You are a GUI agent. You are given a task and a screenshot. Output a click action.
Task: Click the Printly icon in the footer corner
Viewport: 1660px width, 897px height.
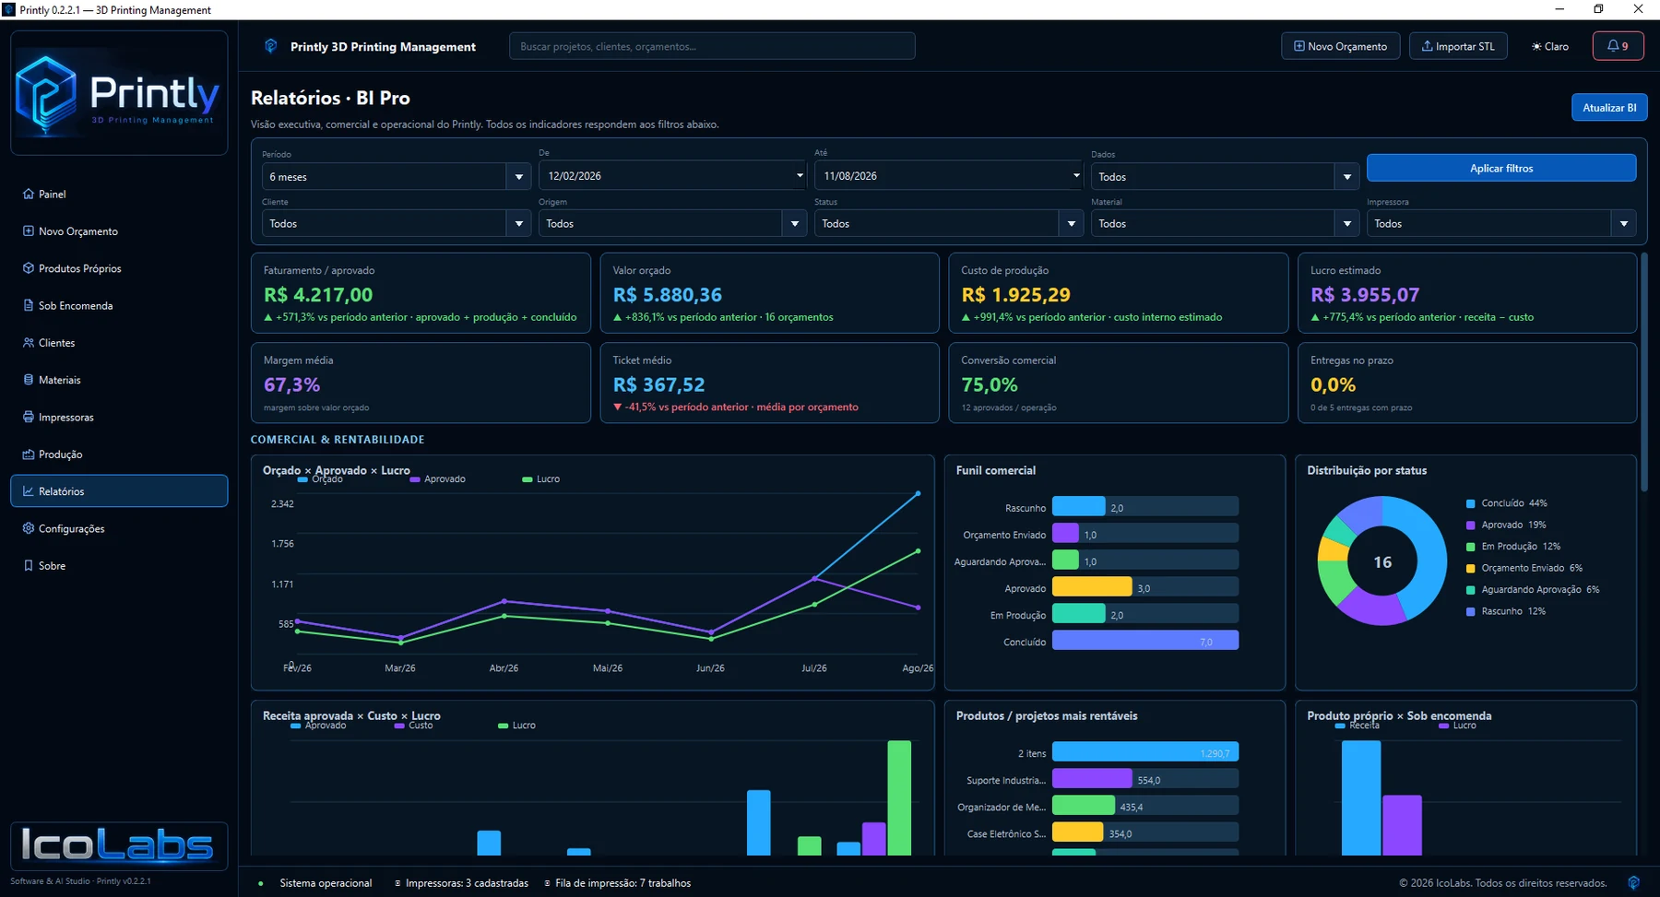pyautogui.click(x=1633, y=882)
